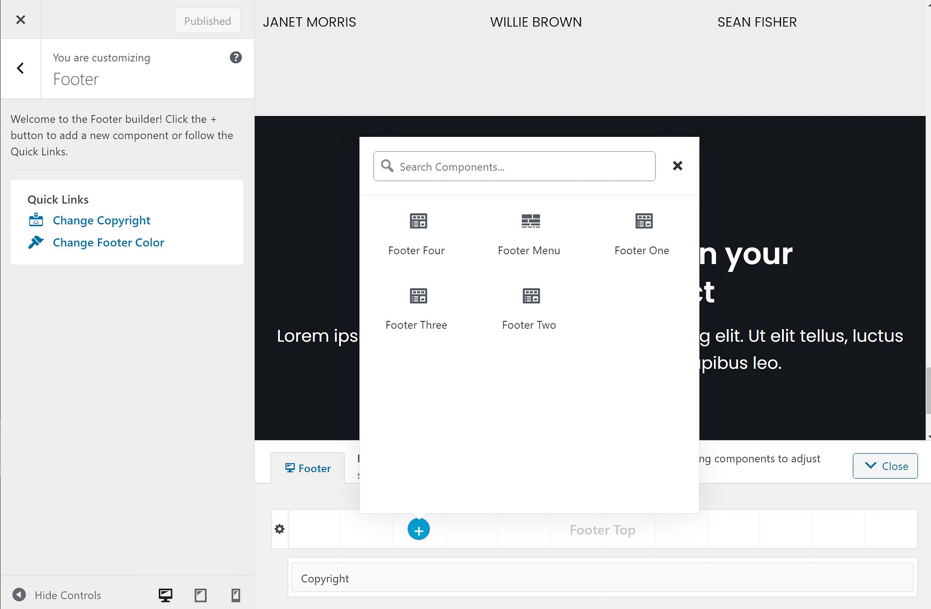The image size is (931, 609).
Task: Click the copyright quick link icon
Action: 35,220
